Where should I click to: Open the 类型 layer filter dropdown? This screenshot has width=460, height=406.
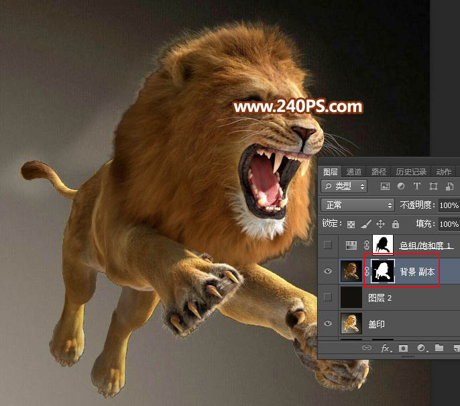click(x=345, y=186)
